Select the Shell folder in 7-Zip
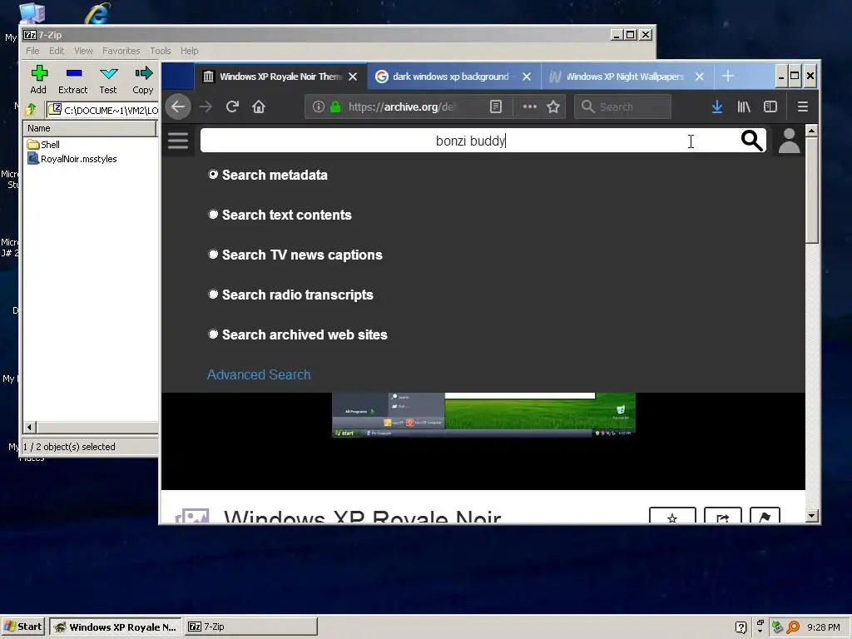The width and height of the screenshot is (852, 639). coord(43,145)
